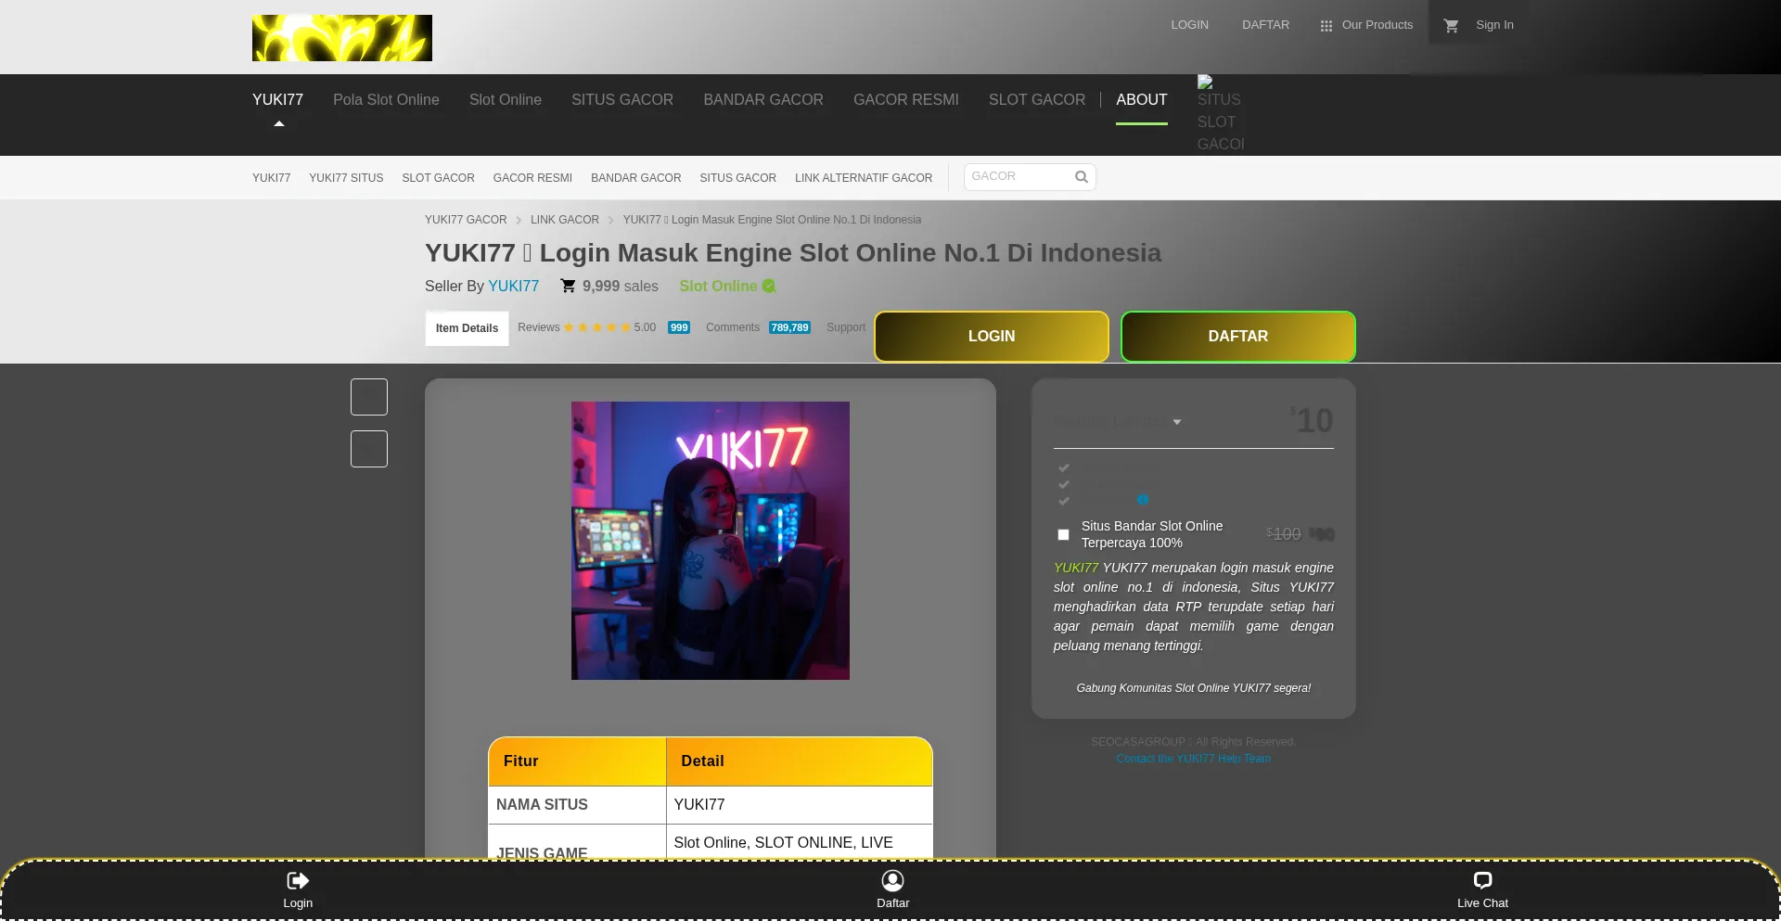Click the search magnifier icon
The image size is (1781, 921).
coord(1081,177)
